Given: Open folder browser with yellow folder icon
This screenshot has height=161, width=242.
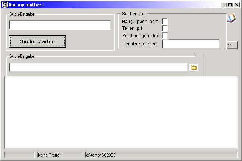Looking at the screenshot, I should pos(194,67).
